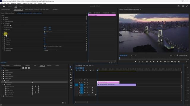
Task: Select Horizontal Flip effect
Action: [11, 92]
